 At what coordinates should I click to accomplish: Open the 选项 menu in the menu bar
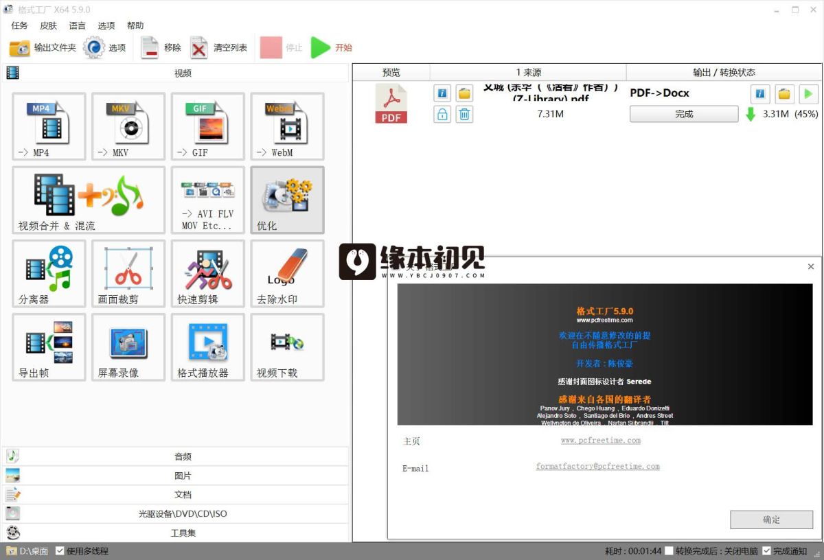[106, 26]
